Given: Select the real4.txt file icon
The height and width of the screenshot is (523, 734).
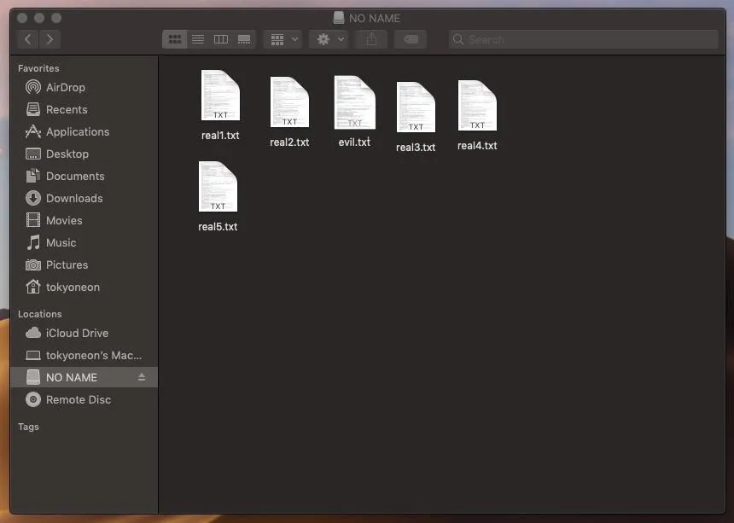Looking at the screenshot, I should coord(477,105).
